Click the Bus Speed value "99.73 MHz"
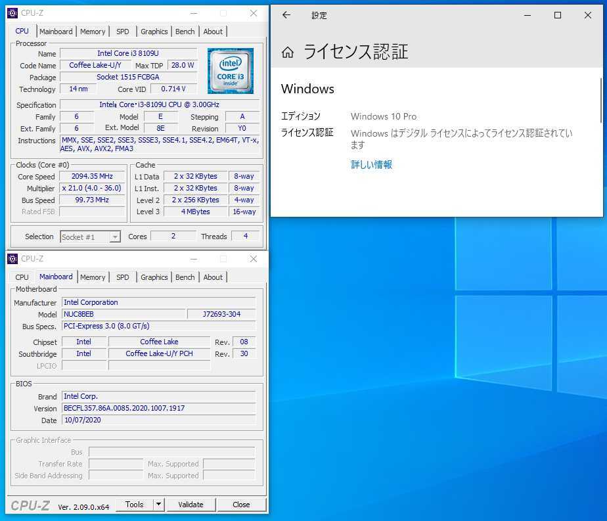 tap(92, 200)
